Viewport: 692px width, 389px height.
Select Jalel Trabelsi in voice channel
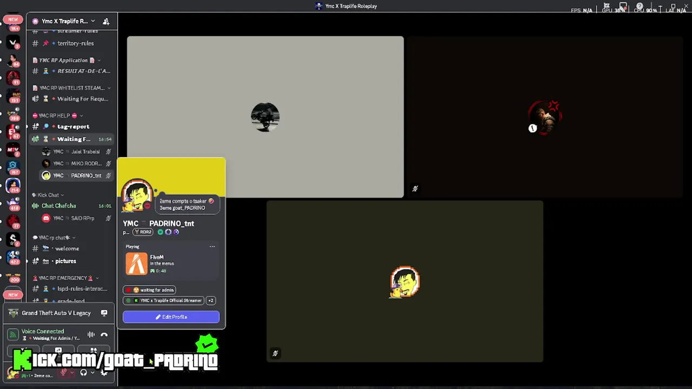point(76,152)
